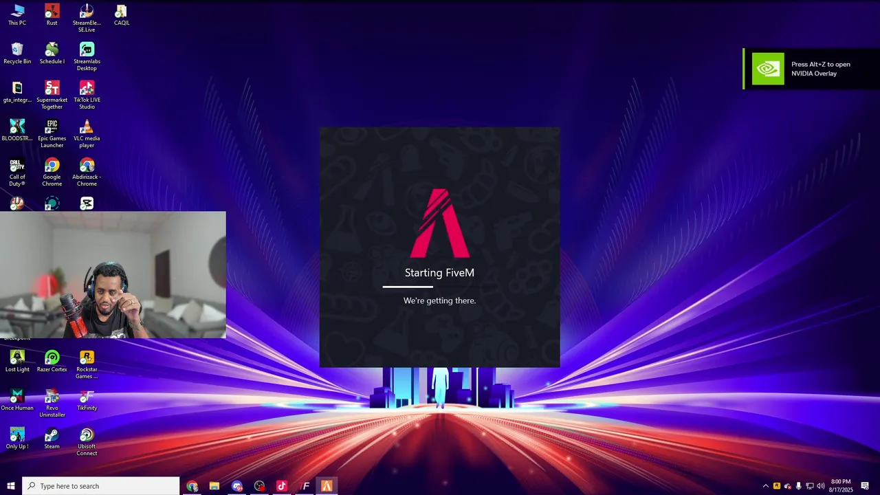The image size is (880, 495).
Task: Click the clock showing 8:00 PM
Action: (841, 485)
